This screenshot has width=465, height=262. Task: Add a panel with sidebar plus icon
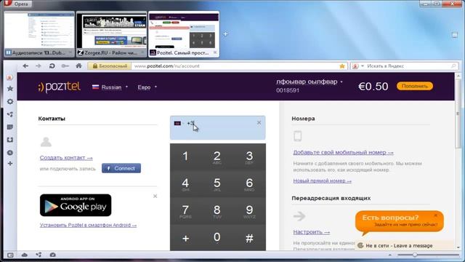pyautogui.click(x=10, y=164)
